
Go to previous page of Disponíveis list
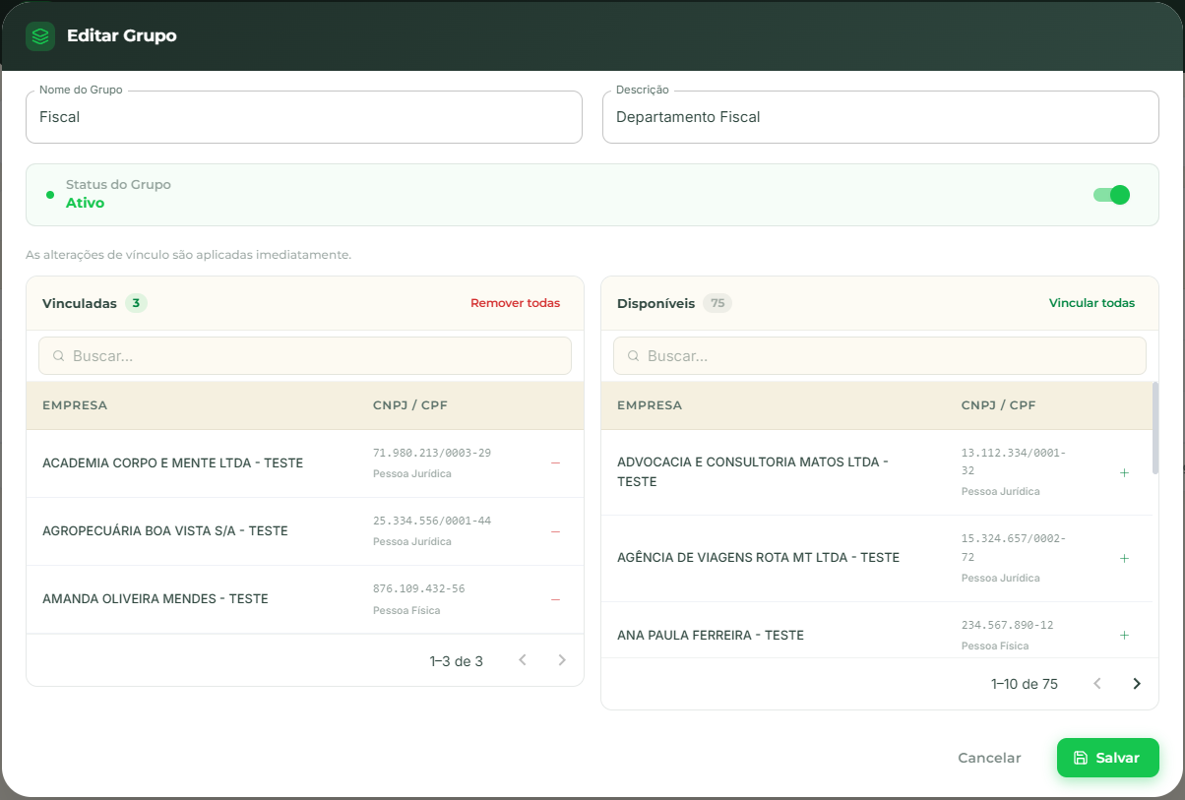[1097, 683]
